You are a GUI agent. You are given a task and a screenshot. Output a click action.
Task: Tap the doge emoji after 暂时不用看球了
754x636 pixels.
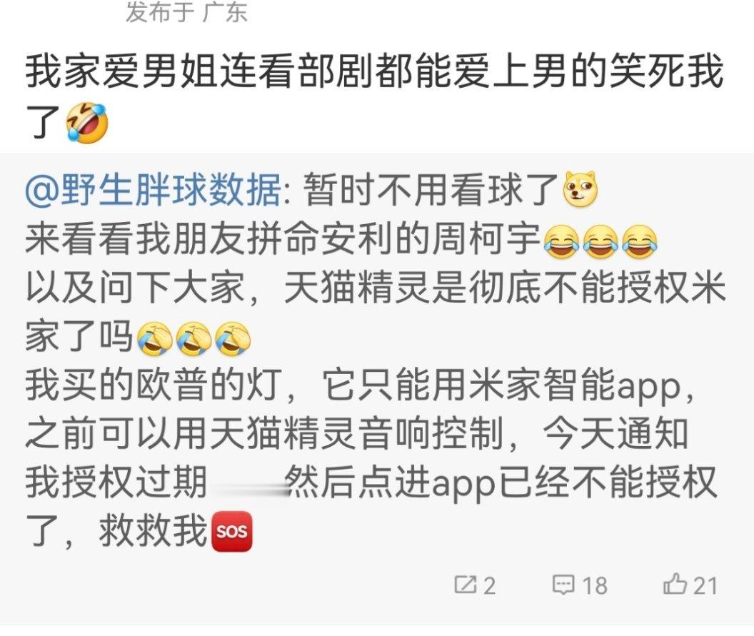click(581, 189)
